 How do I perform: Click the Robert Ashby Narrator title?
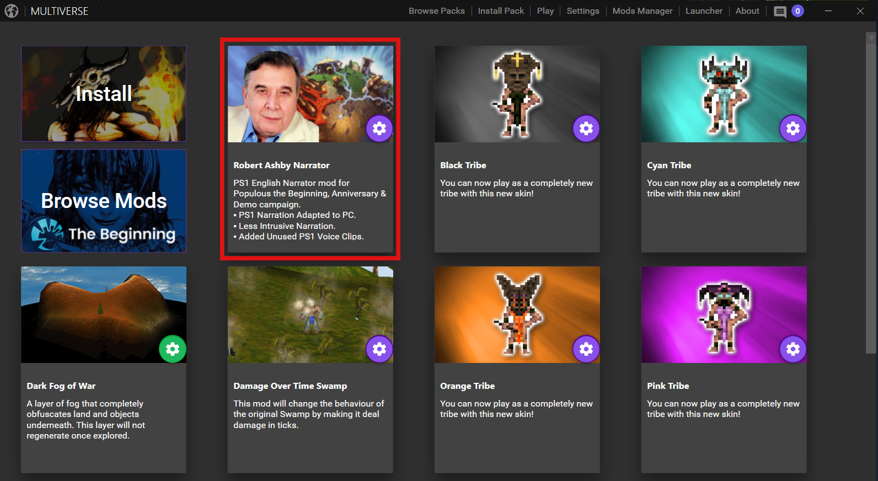(281, 165)
